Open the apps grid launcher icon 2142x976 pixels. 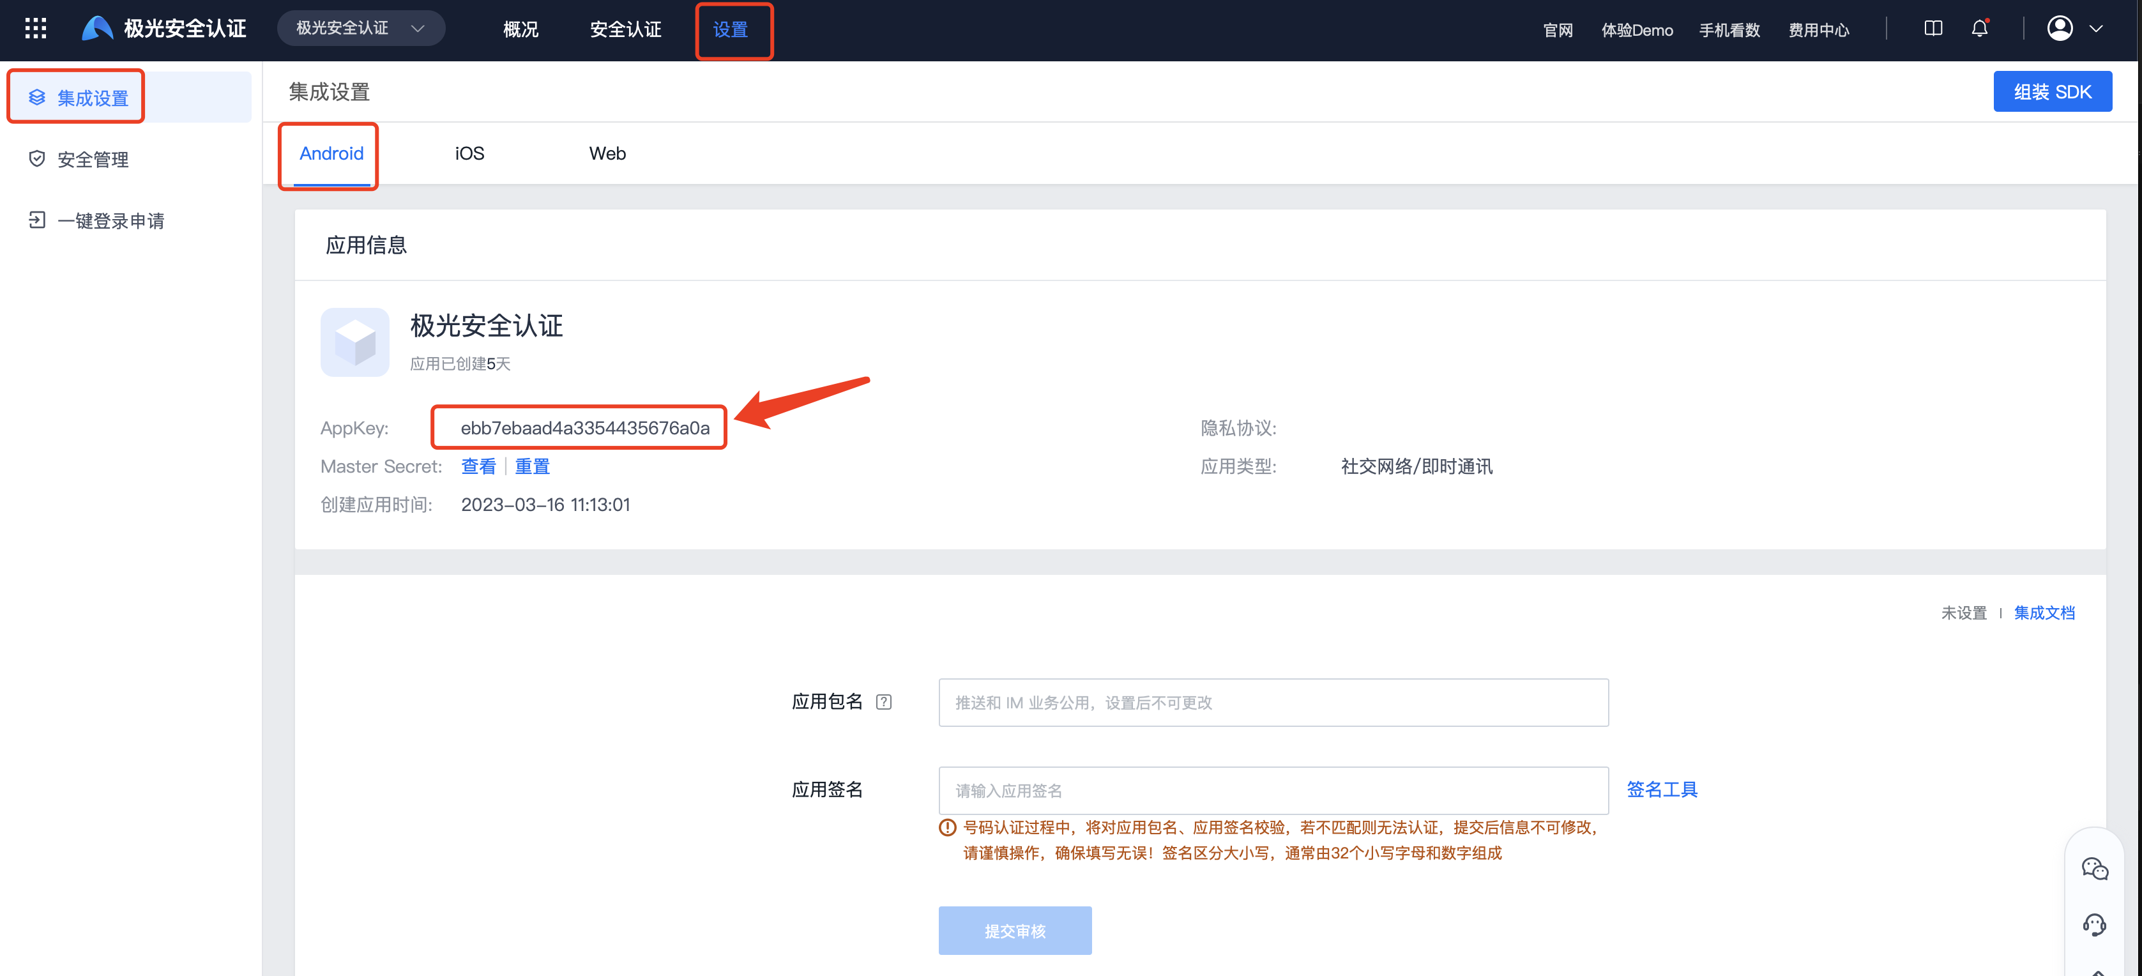36,29
